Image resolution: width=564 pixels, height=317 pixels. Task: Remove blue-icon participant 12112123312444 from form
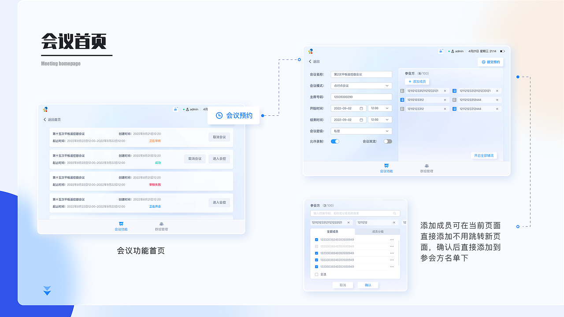pos(497,109)
